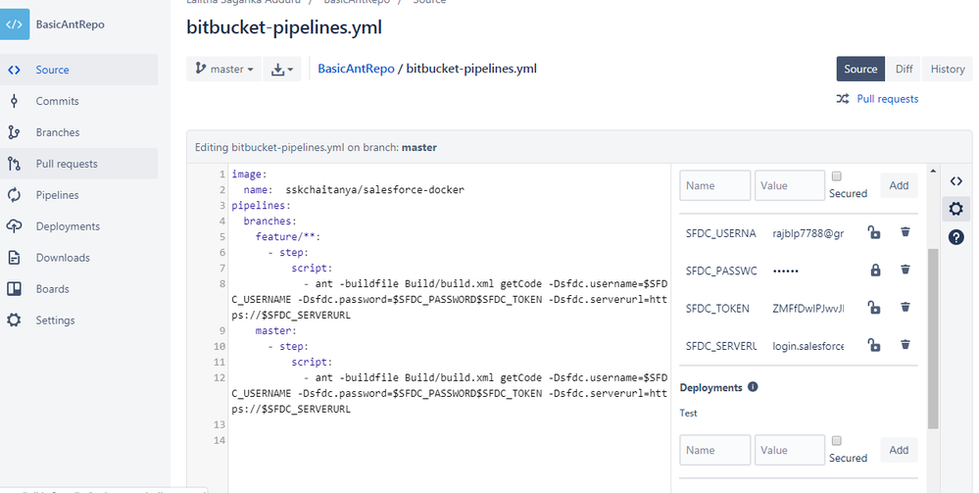This screenshot has height=493, width=979.
Task: Delete the SFDC_USERNAME variable
Action: pos(905,232)
